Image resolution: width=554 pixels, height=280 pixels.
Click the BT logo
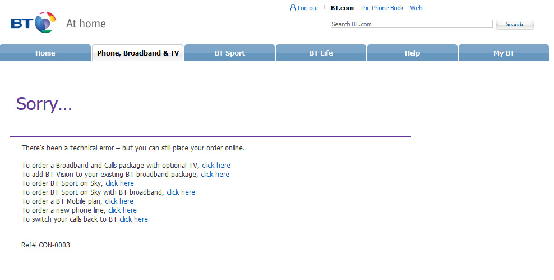33,22
